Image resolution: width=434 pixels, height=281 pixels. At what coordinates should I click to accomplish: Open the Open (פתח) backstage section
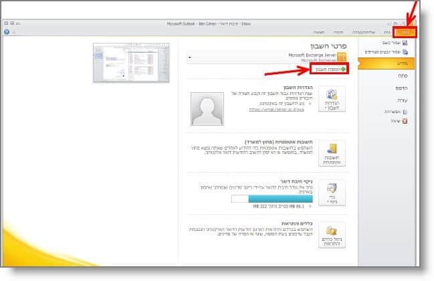[403, 76]
